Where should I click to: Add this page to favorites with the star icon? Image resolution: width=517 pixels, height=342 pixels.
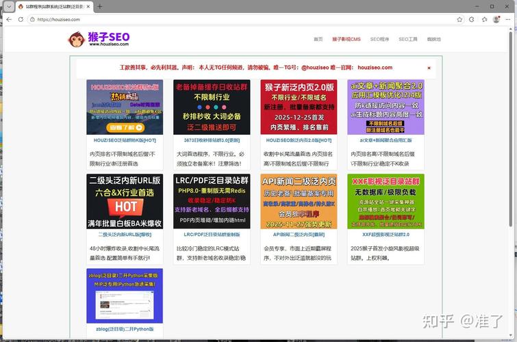pyautogui.click(x=459, y=19)
